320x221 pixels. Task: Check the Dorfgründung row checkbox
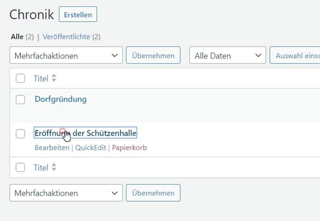pyautogui.click(x=21, y=100)
